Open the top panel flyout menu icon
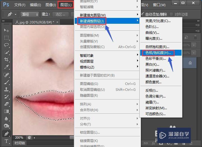The width and height of the screenshot is (202, 147). 198,25
